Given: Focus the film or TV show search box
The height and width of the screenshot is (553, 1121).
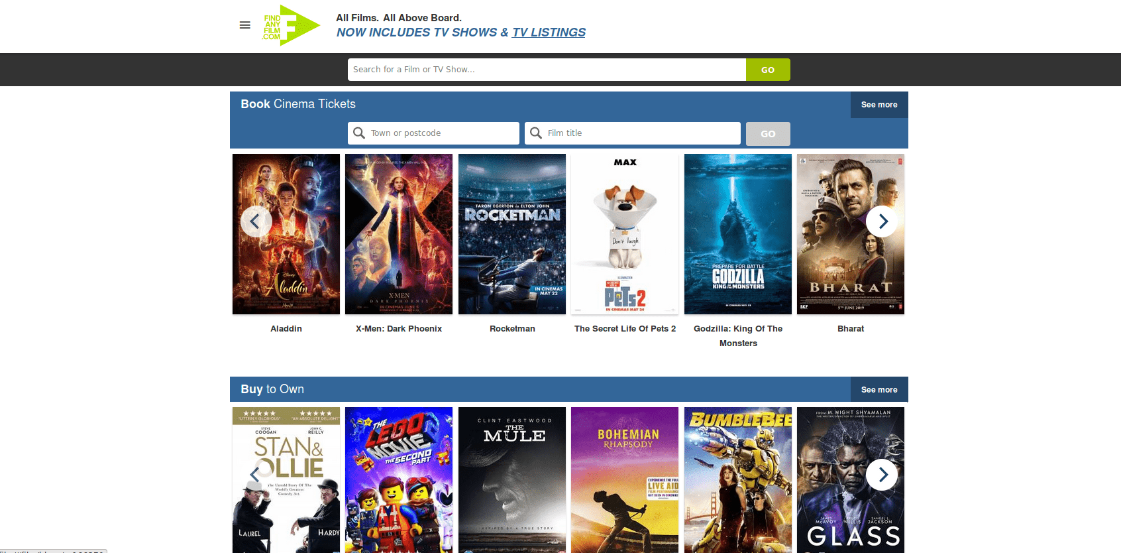Looking at the screenshot, I should pos(547,70).
